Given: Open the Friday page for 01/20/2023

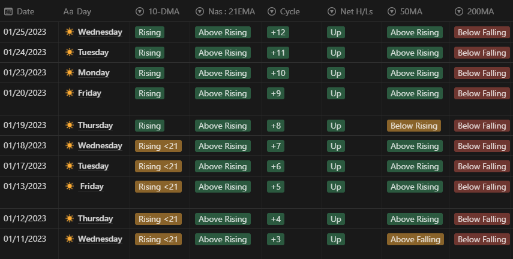Looking at the screenshot, I should click(x=89, y=93).
